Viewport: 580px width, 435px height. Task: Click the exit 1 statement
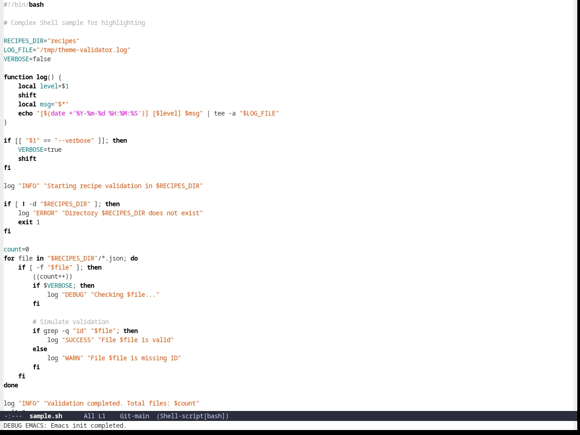click(29, 222)
